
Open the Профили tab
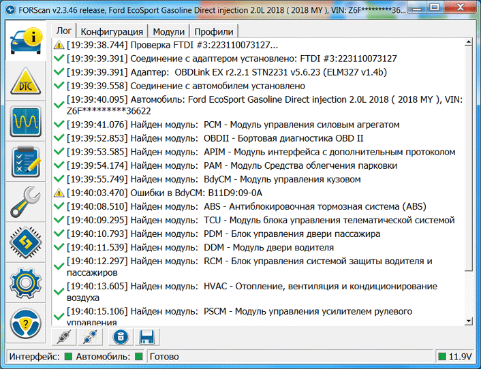pyautogui.click(x=214, y=31)
